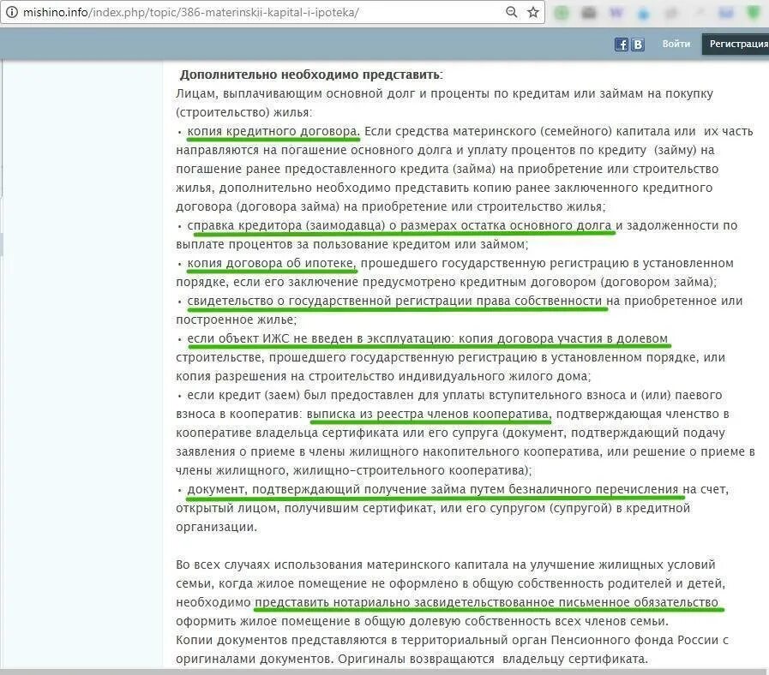
Task: Click the line "Копии документов представляются в территориальный орган"
Action: (452, 640)
